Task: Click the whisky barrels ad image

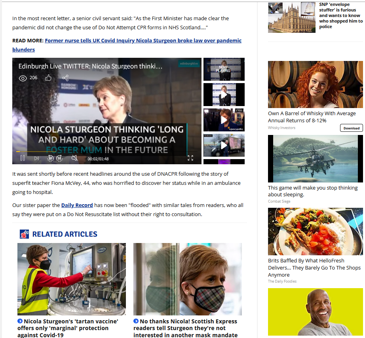Action: click(316, 84)
